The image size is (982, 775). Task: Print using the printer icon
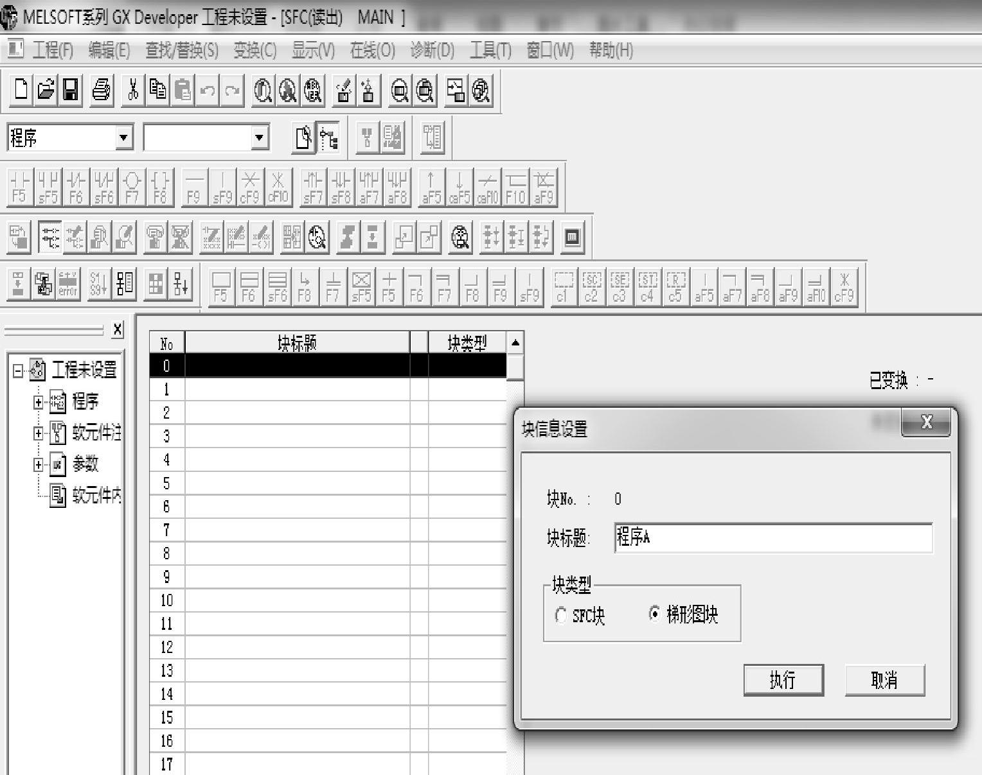coord(102,89)
